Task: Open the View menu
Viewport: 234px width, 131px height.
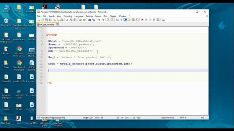Action: coord(59,16)
